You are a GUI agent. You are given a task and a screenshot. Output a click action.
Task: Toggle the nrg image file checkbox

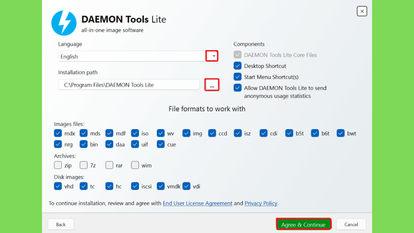coord(58,144)
